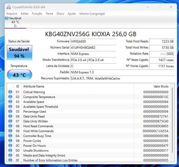This screenshot has width=179, height=167.
Task: Select the Percentage Used attribute name
Action: [x=34, y=112]
